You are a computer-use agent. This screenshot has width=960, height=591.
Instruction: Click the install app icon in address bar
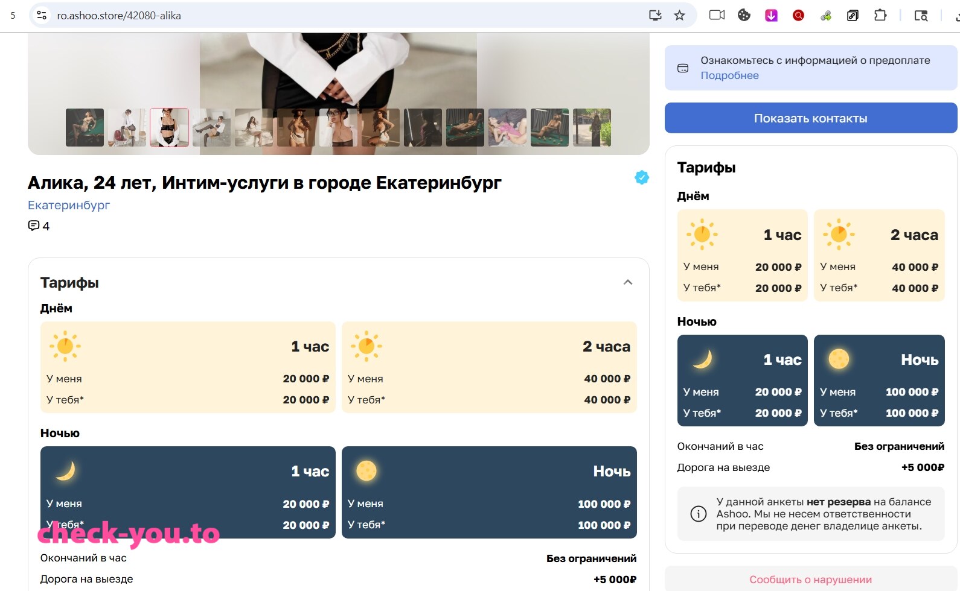[655, 15]
